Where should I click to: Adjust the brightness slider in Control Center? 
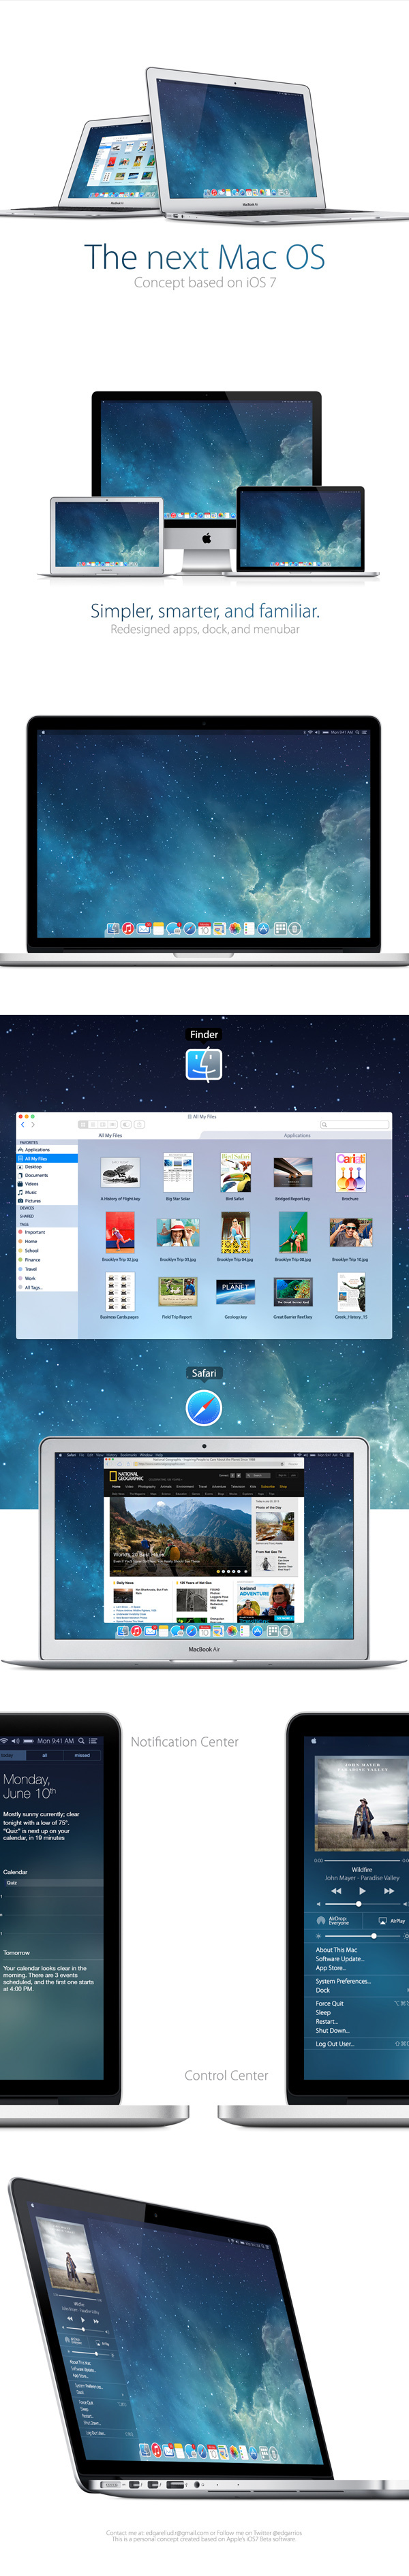pyautogui.click(x=363, y=1936)
